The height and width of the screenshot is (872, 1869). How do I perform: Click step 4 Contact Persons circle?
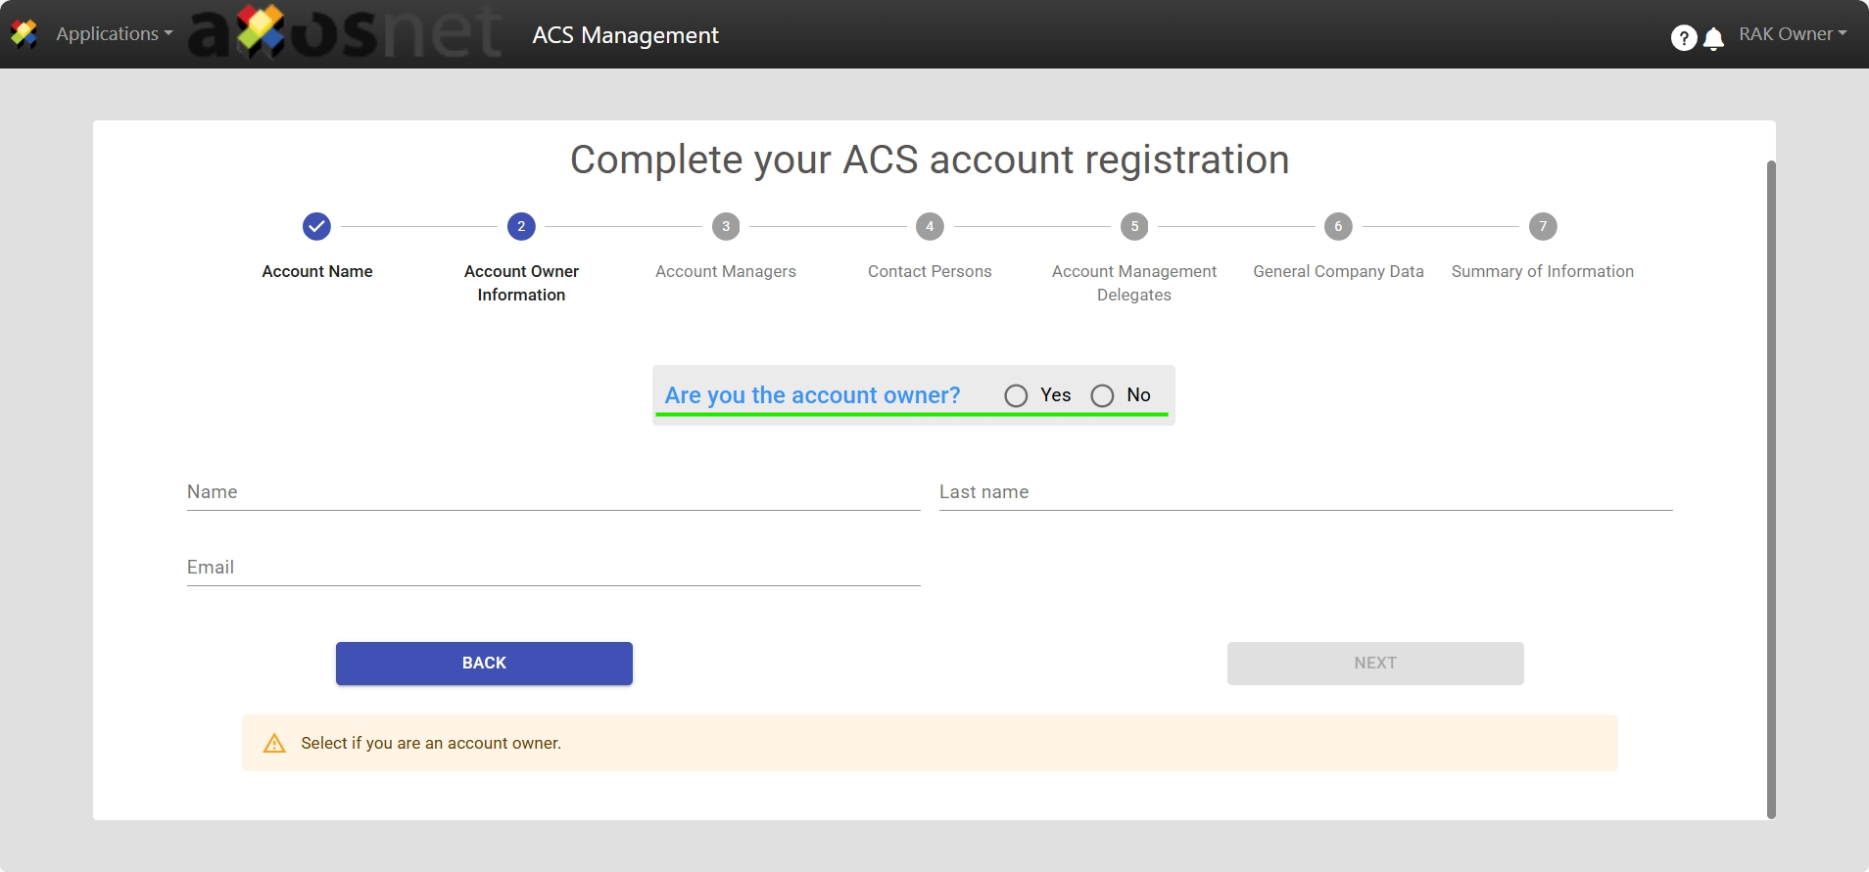click(930, 226)
